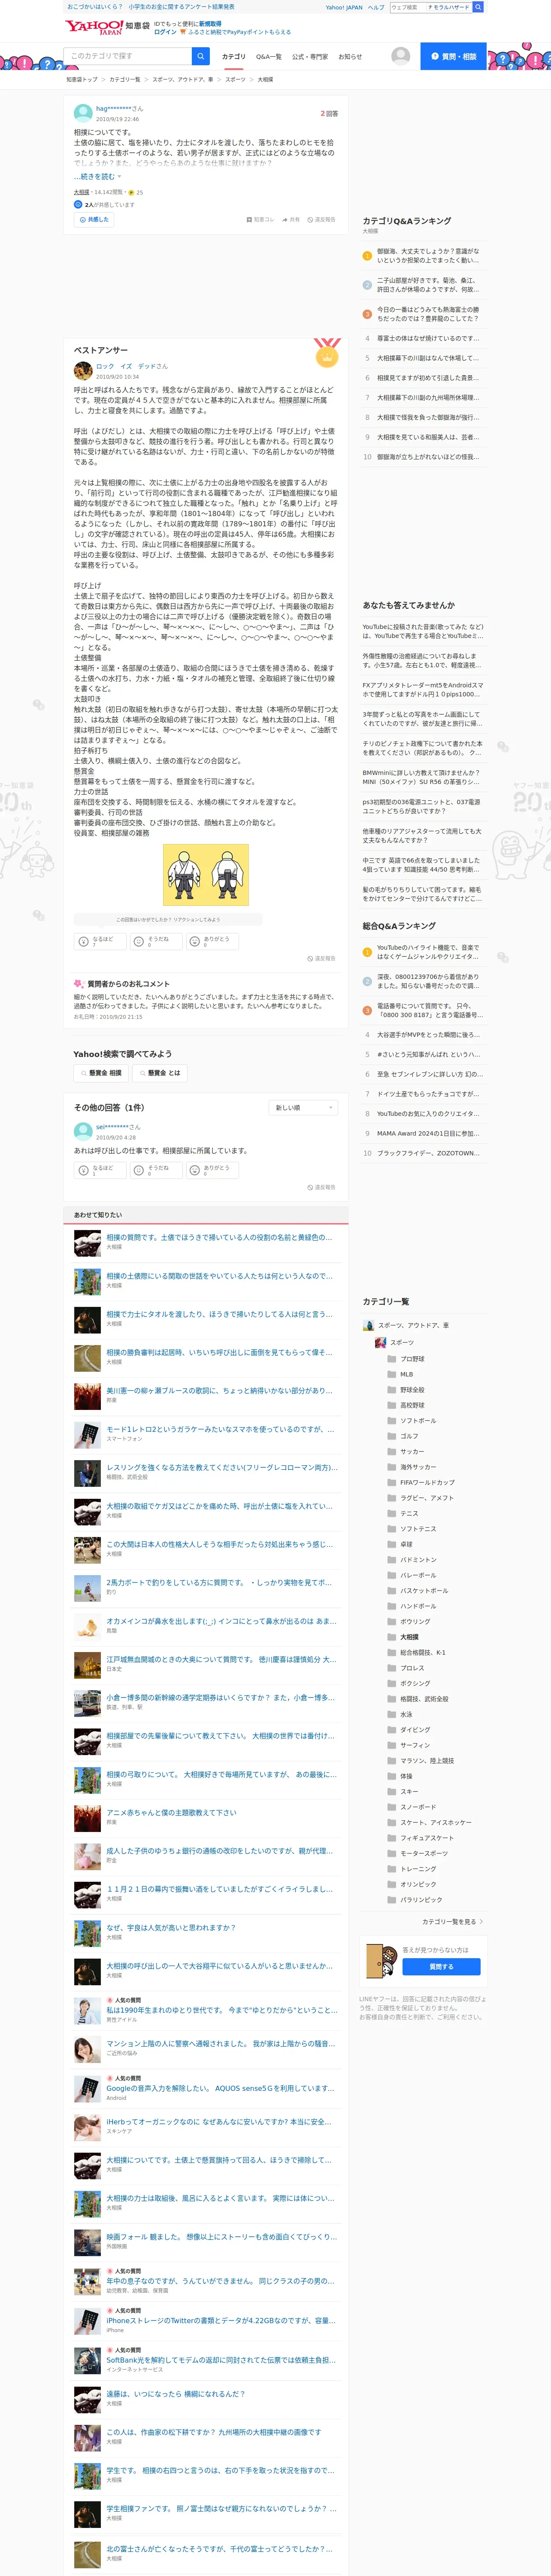This screenshot has height=2576, width=551.
Task: Open related question 美川憲一の柳ヶ瀬ブルース
Action: coord(219,1391)
